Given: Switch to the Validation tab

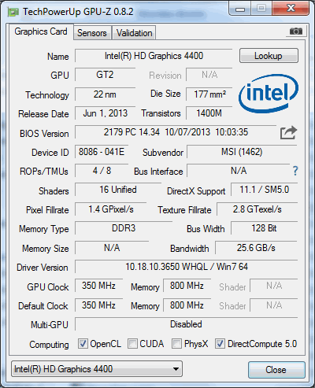Looking at the screenshot, I should pos(134,33).
